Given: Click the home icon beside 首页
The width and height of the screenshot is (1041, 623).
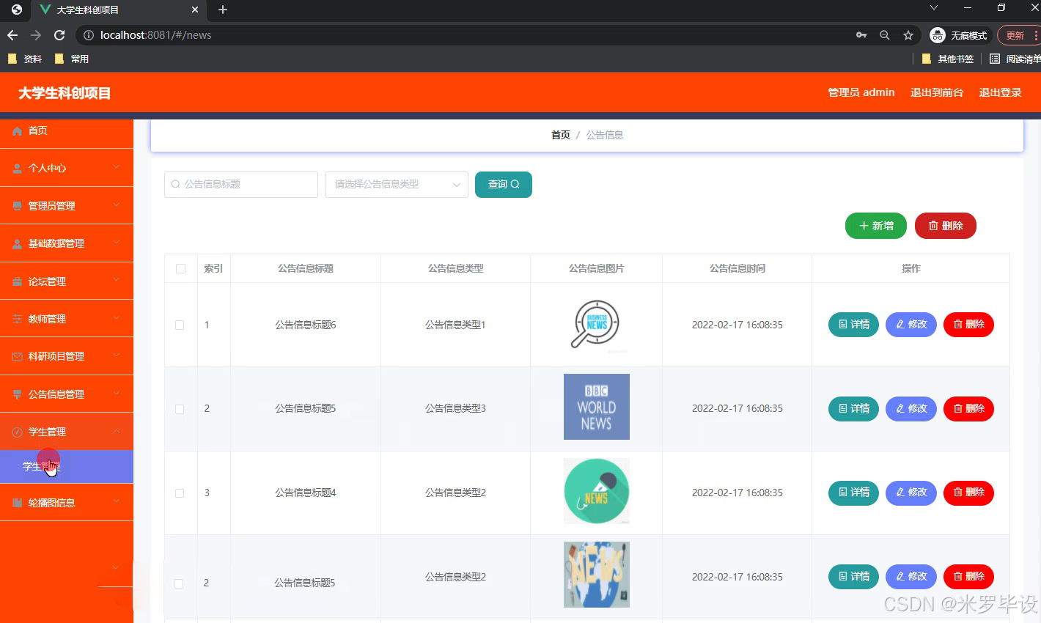Looking at the screenshot, I should [x=16, y=132].
